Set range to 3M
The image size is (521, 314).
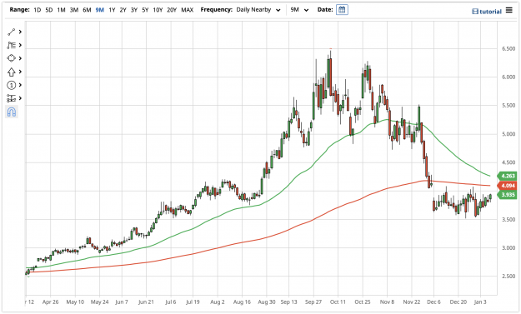pos(73,10)
